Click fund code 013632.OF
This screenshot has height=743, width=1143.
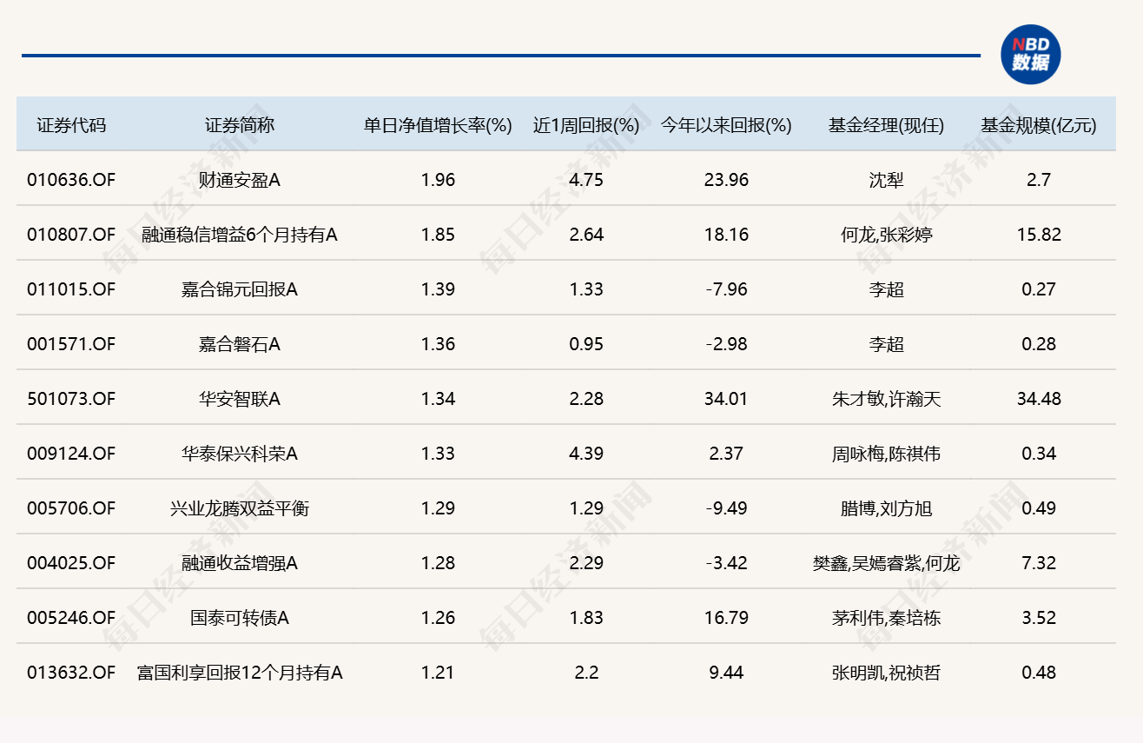tap(71, 673)
